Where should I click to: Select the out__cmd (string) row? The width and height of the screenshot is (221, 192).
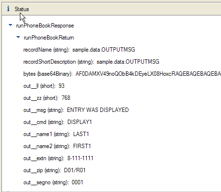58,122
